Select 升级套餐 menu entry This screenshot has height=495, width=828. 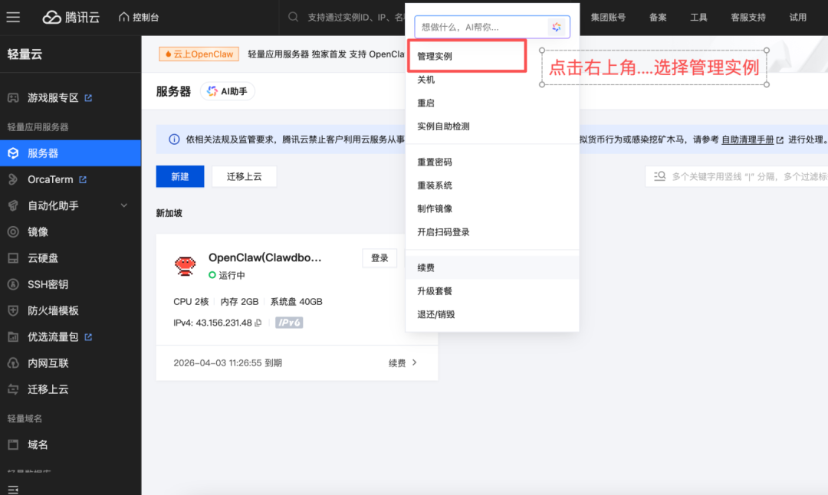tap(491, 290)
